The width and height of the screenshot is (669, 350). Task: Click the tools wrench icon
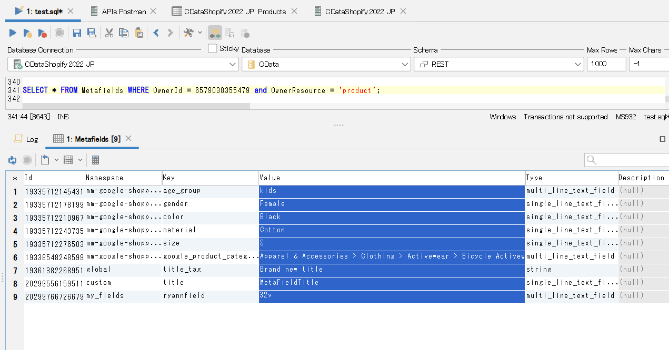tap(188, 33)
